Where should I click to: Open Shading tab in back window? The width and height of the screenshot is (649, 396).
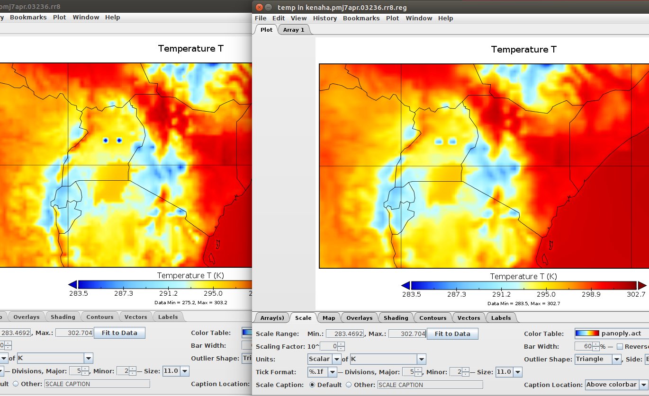tap(63, 317)
